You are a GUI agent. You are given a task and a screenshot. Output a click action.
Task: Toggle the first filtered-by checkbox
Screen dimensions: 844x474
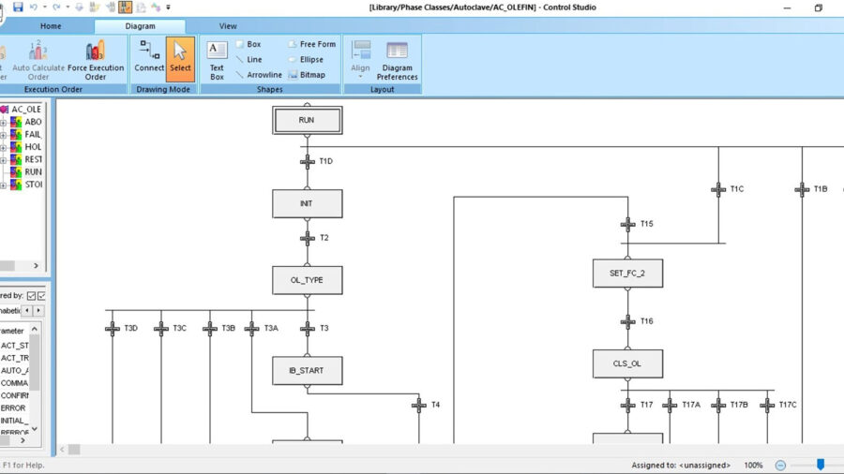tap(31, 296)
